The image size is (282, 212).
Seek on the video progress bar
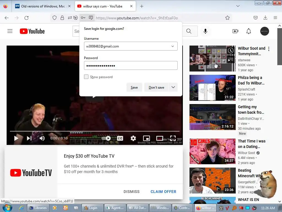click(x=95, y=131)
